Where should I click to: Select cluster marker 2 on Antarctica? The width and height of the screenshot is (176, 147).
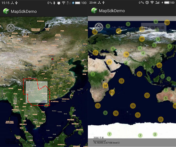tap(155, 134)
